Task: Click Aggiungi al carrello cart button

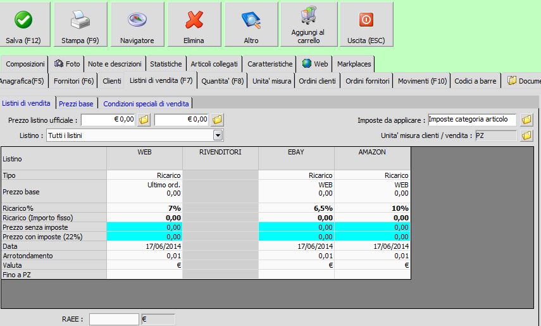Action: [308, 24]
